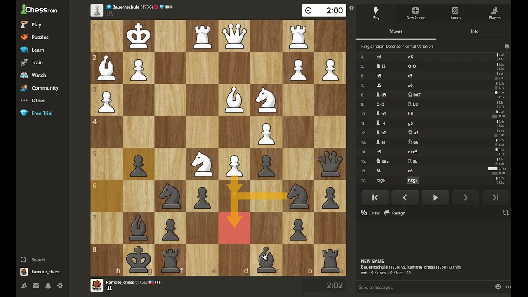Play through the moves
The image size is (528, 297).
click(x=435, y=198)
